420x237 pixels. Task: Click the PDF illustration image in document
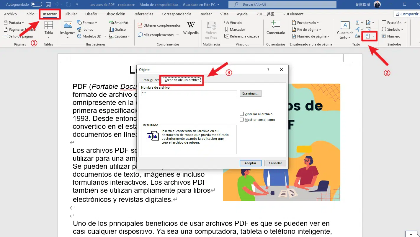point(314,142)
